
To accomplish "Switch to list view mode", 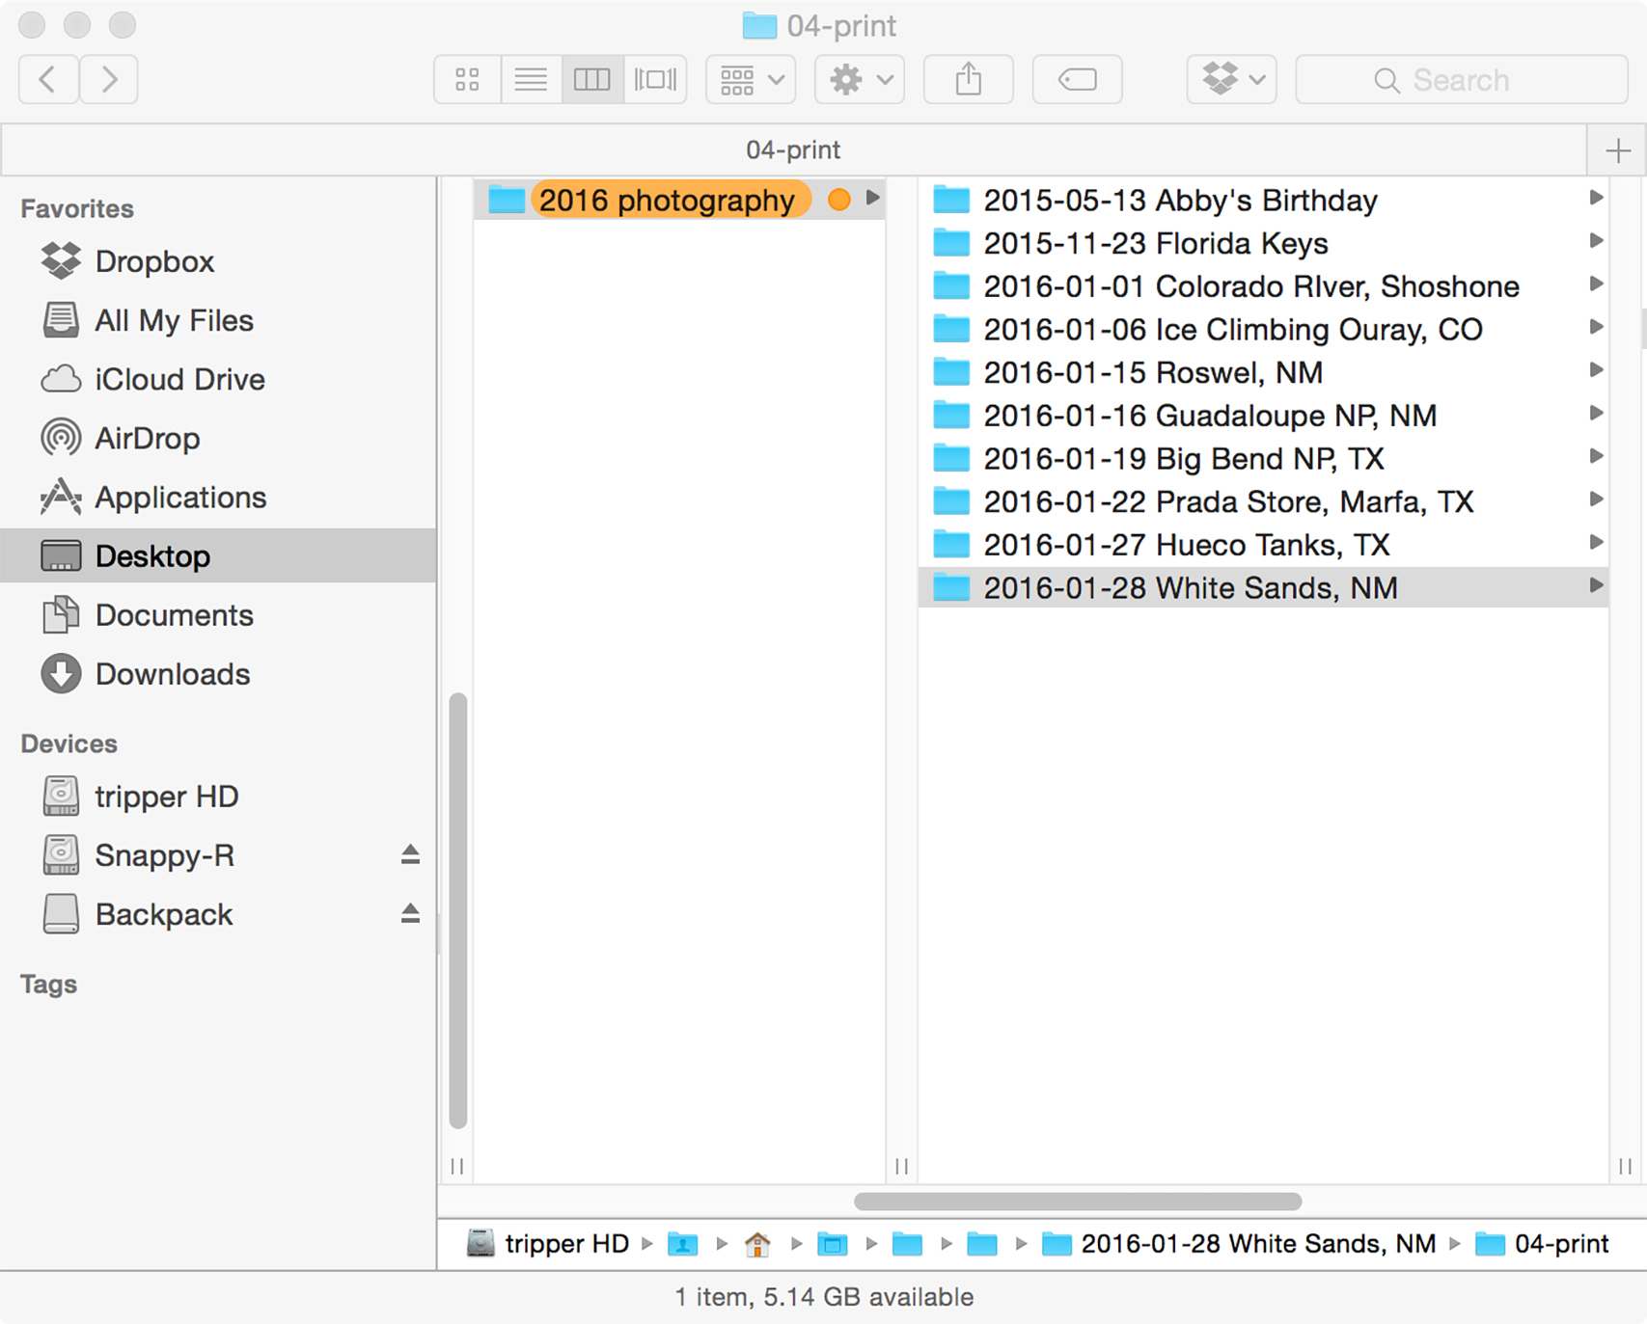I will 530,79.
